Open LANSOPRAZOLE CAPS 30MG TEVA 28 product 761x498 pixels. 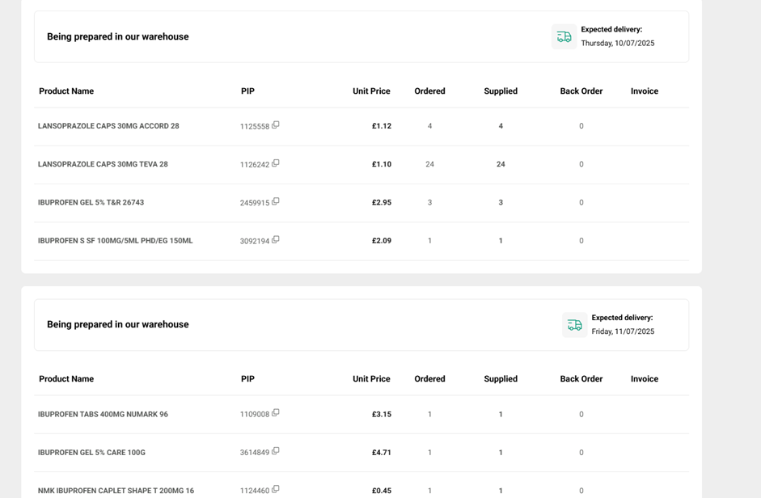103,164
